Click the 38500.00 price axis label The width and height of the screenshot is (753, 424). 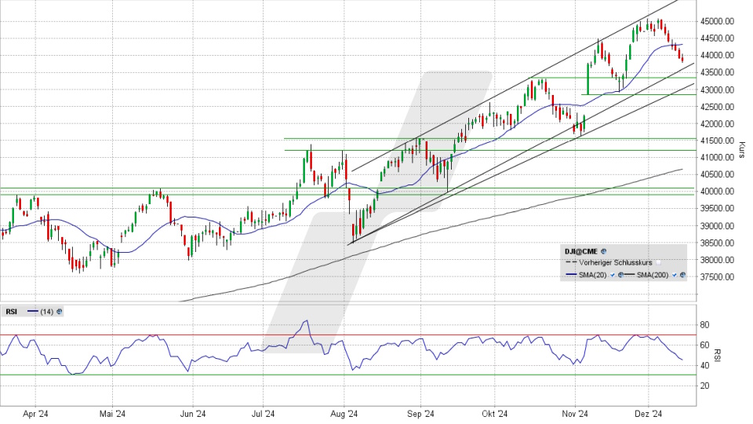pyautogui.click(x=717, y=243)
